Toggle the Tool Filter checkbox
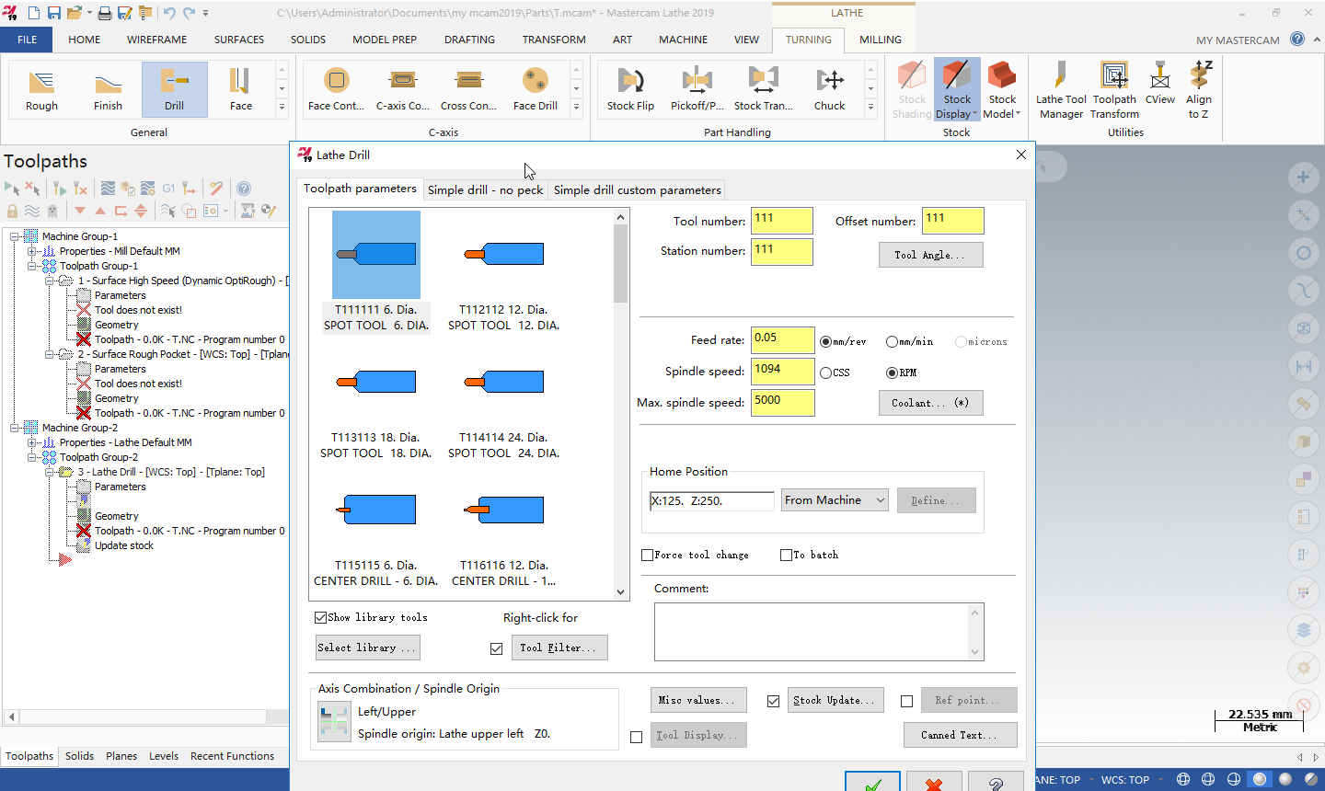 pos(496,648)
